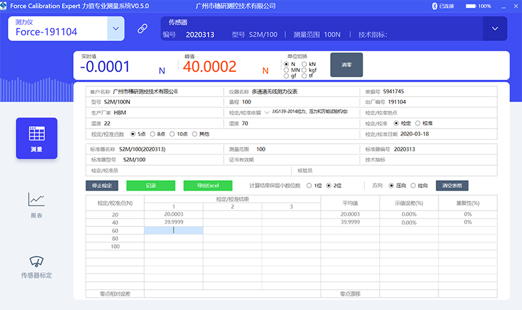The width and height of the screenshot is (522, 310).
Task: Select the gf unit radio button
Action: point(286,76)
